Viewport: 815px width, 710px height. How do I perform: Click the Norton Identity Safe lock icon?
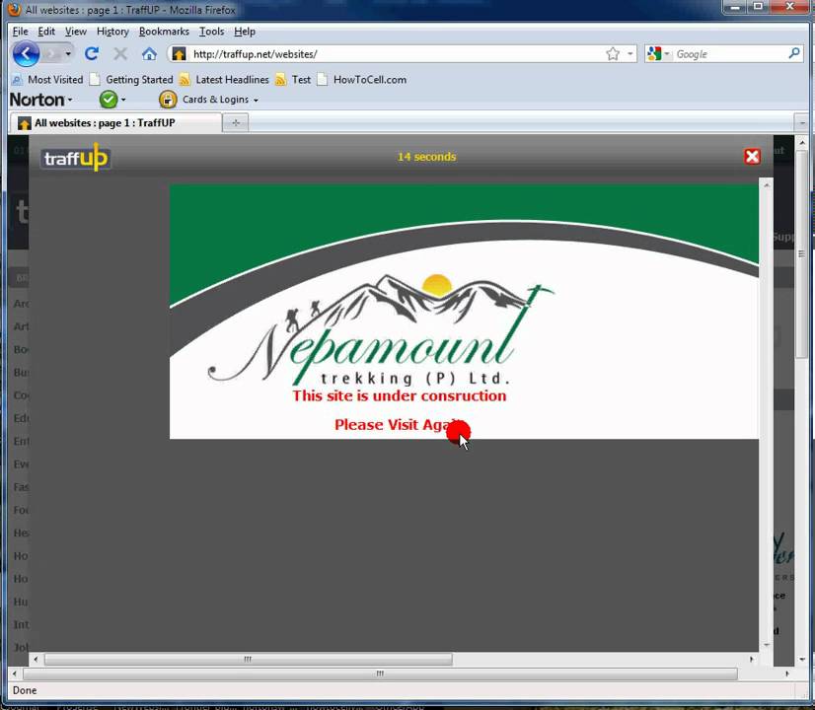(x=168, y=100)
